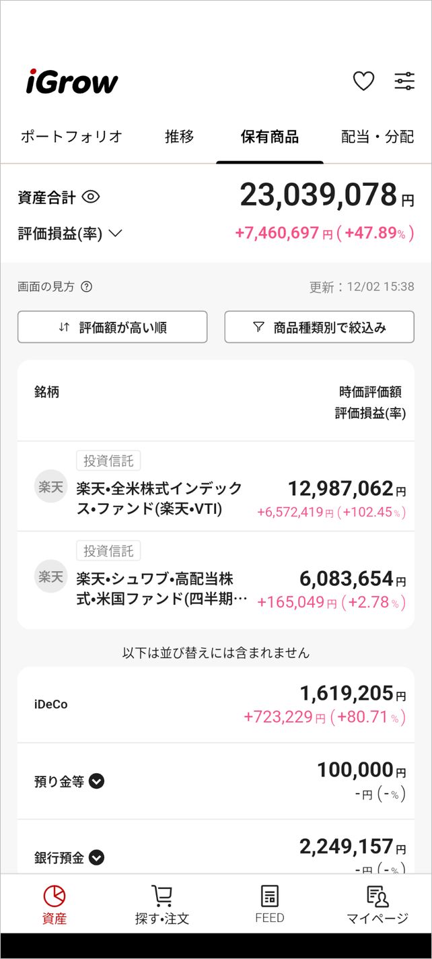Go to マイページ profile icon
Screen dimensions: 432x959
pyautogui.click(x=377, y=896)
